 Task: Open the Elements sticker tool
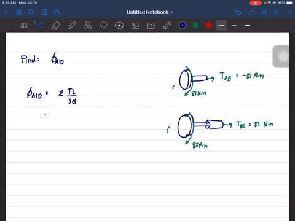119,26
